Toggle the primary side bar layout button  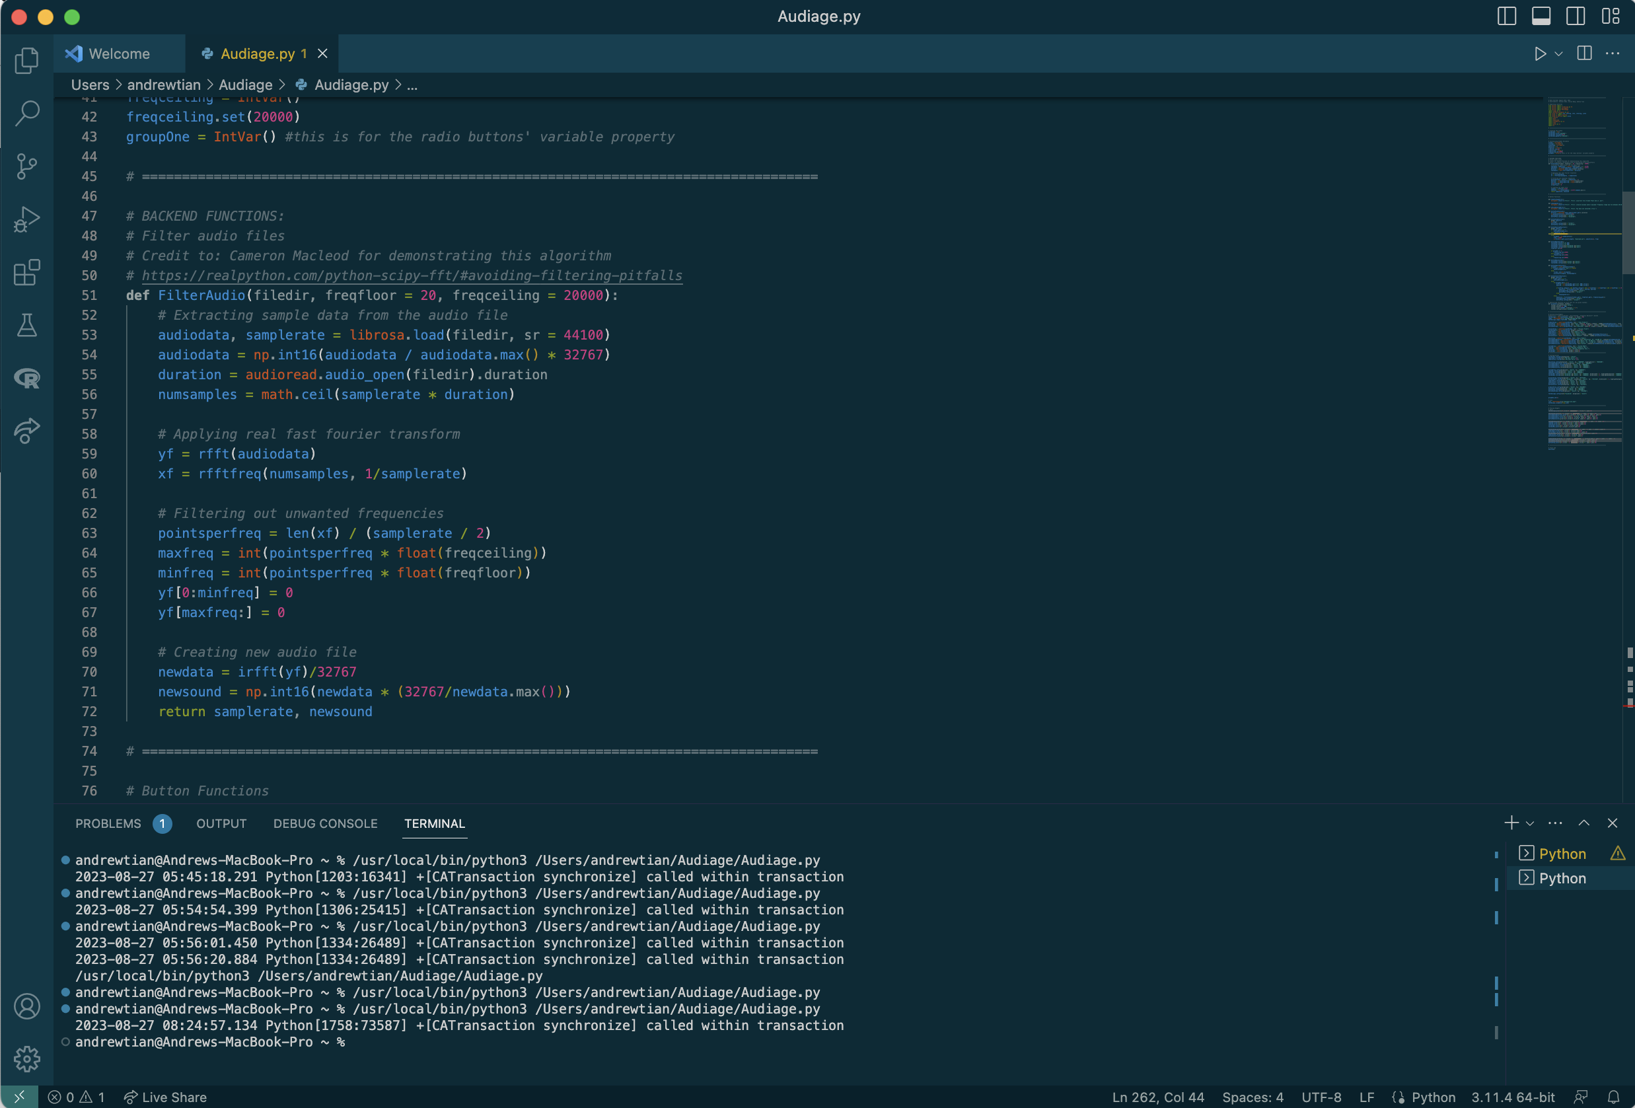pyautogui.click(x=1506, y=16)
